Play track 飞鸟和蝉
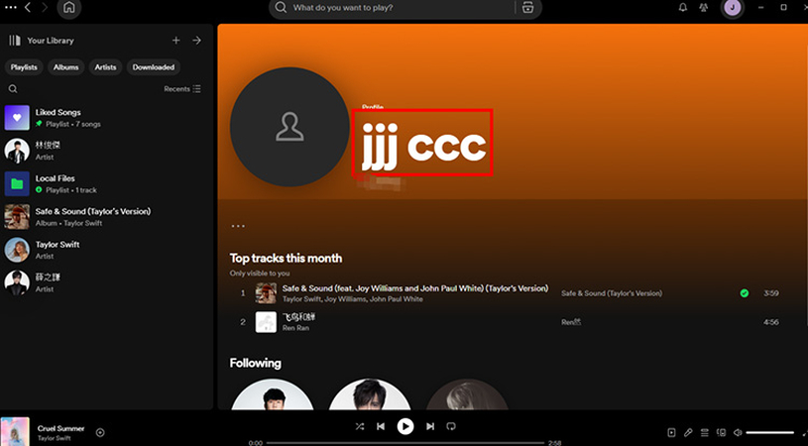 point(298,317)
